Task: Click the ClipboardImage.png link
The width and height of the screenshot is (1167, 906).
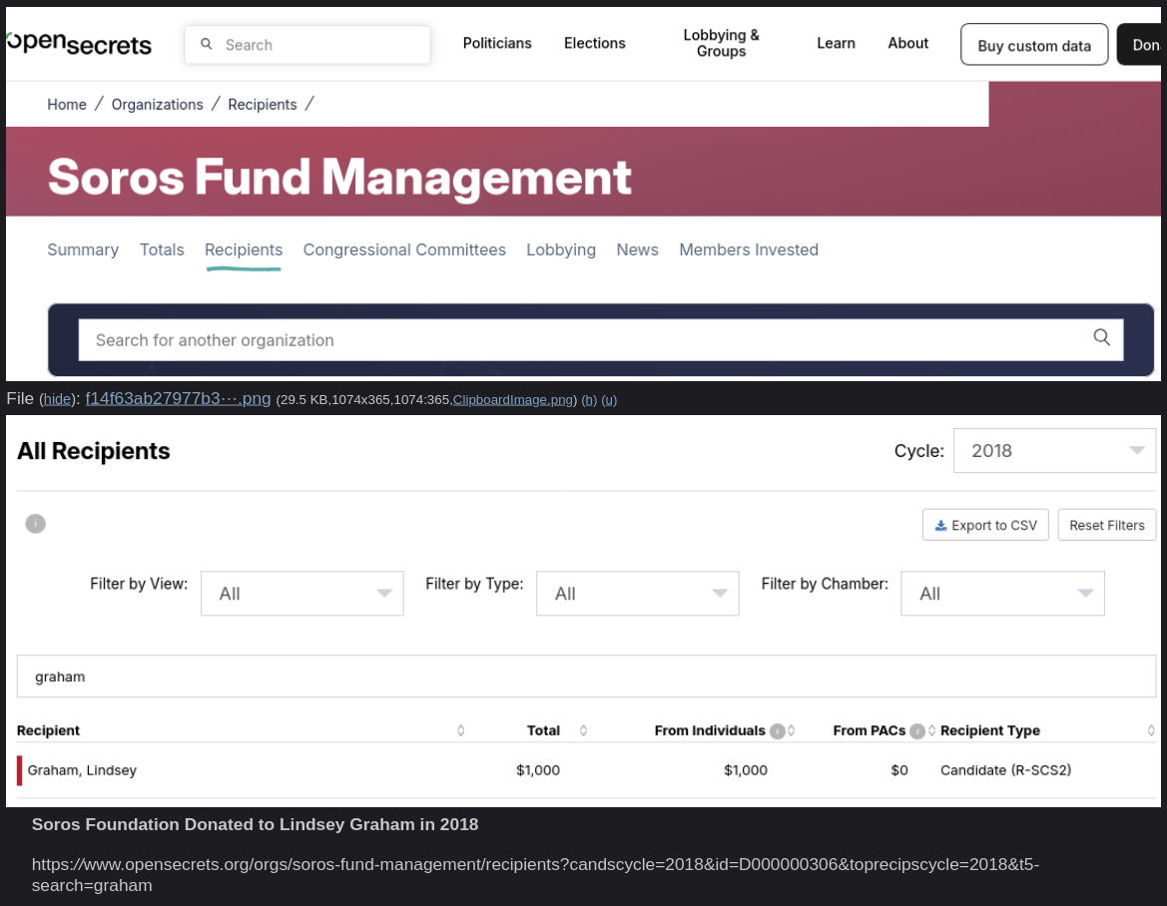Action: (513, 399)
